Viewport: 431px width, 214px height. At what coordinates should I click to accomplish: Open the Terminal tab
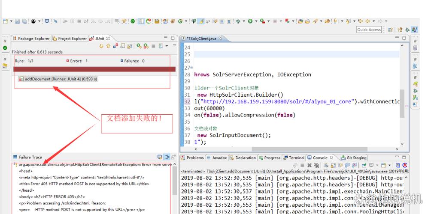[294, 158]
